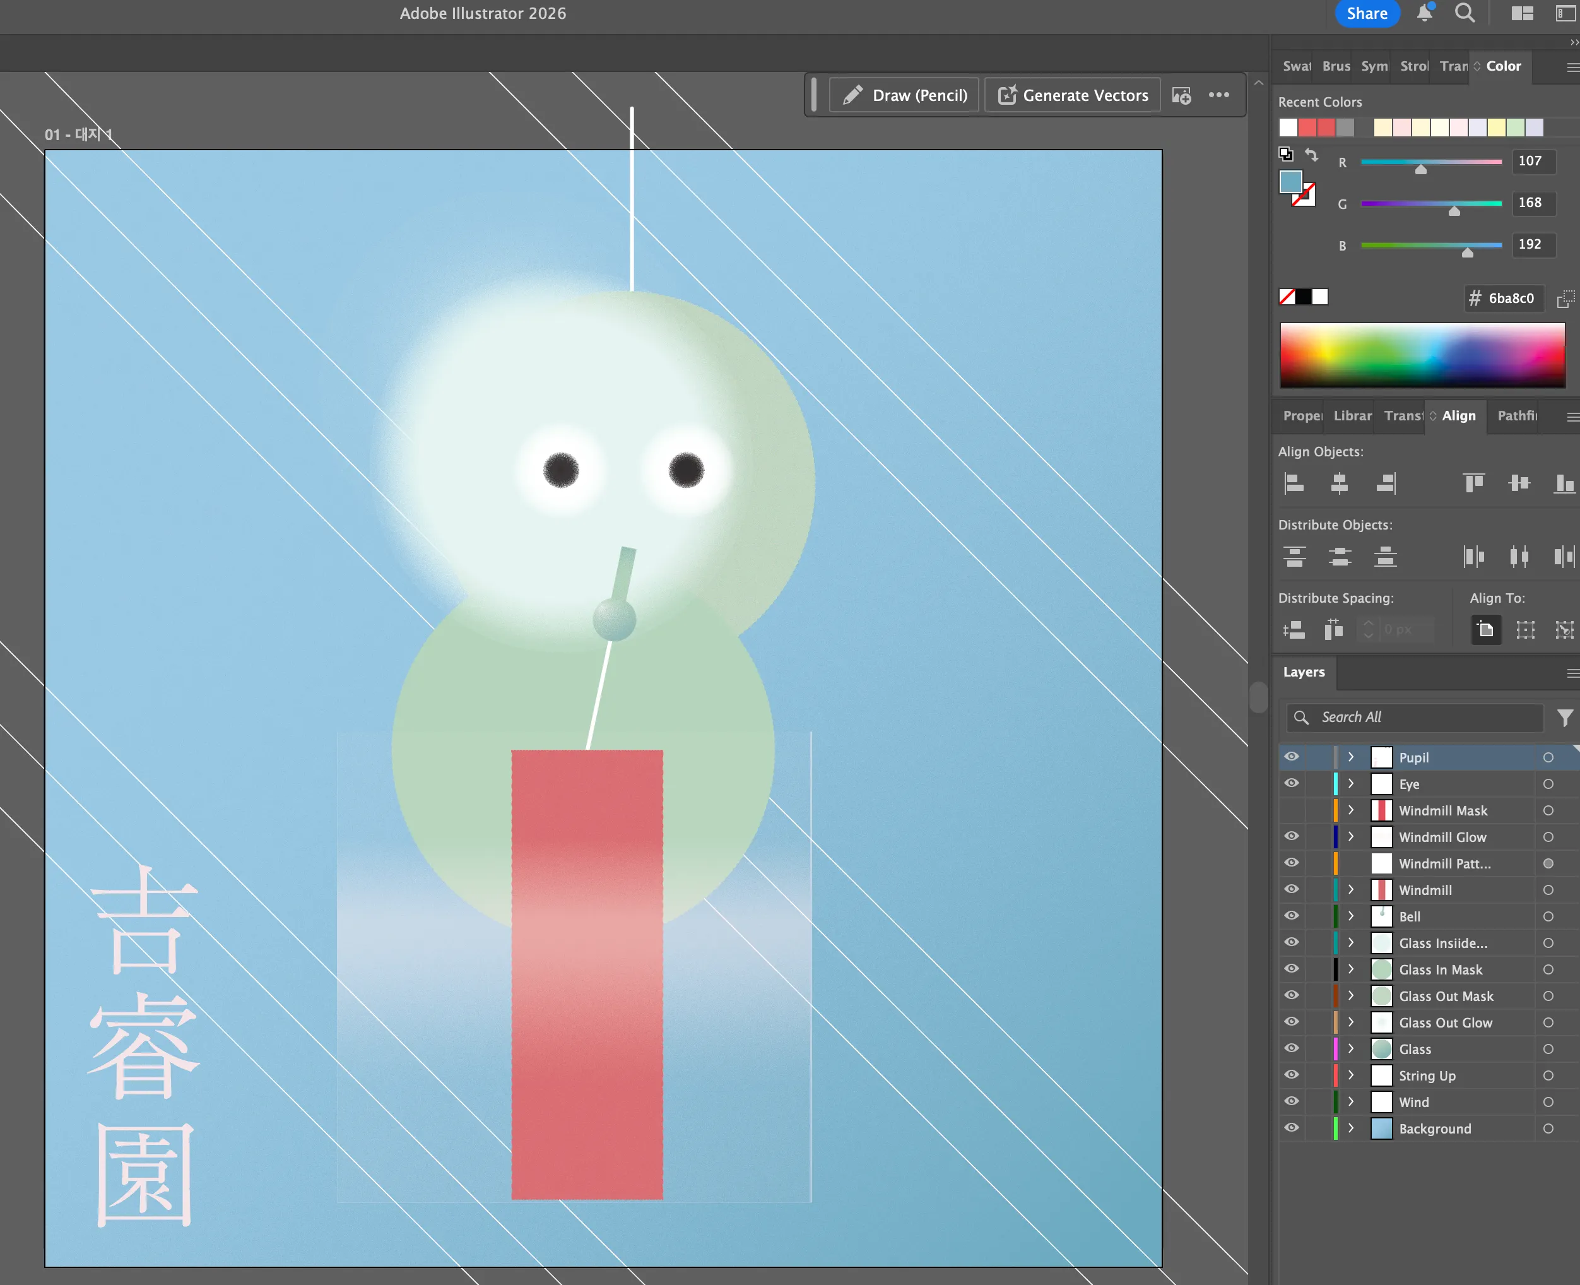The image size is (1580, 1285).
Task: Click the blue Share button
Action: click(x=1366, y=13)
